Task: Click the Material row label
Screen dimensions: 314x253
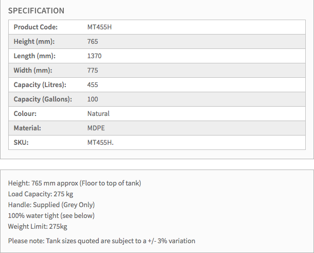Action: pyautogui.click(x=27, y=128)
